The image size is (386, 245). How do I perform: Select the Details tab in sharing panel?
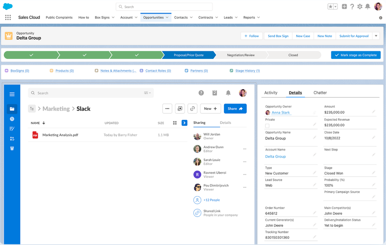pos(225,123)
